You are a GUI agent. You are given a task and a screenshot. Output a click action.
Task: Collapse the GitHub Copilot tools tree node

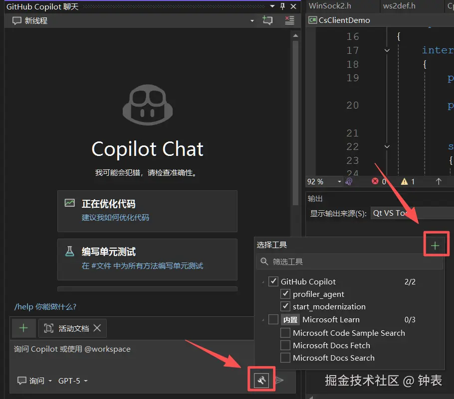click(x=263, y=282)
